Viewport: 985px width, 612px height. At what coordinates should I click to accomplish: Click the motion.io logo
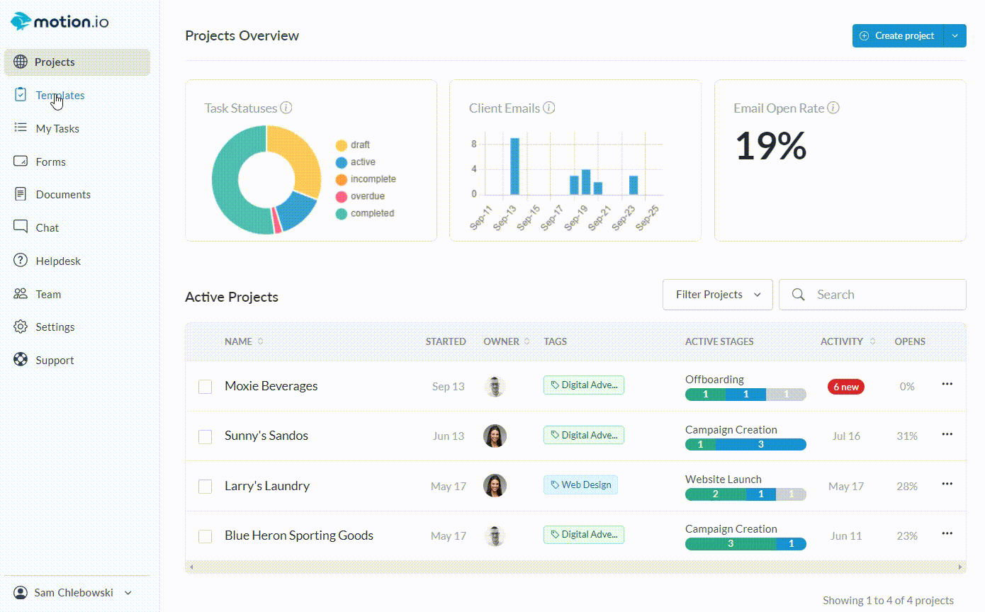[60, 22]
